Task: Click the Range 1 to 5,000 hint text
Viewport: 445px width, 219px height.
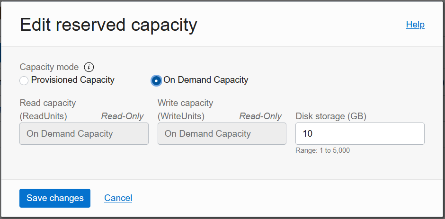Action: tap(322, 150)
